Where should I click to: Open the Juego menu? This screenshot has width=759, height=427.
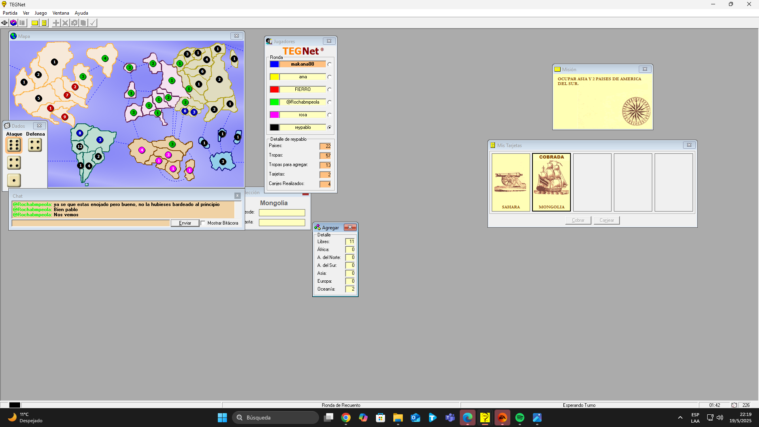click(x=41, y=13)
